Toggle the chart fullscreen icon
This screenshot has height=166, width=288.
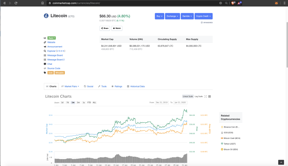tap(206, 96)
